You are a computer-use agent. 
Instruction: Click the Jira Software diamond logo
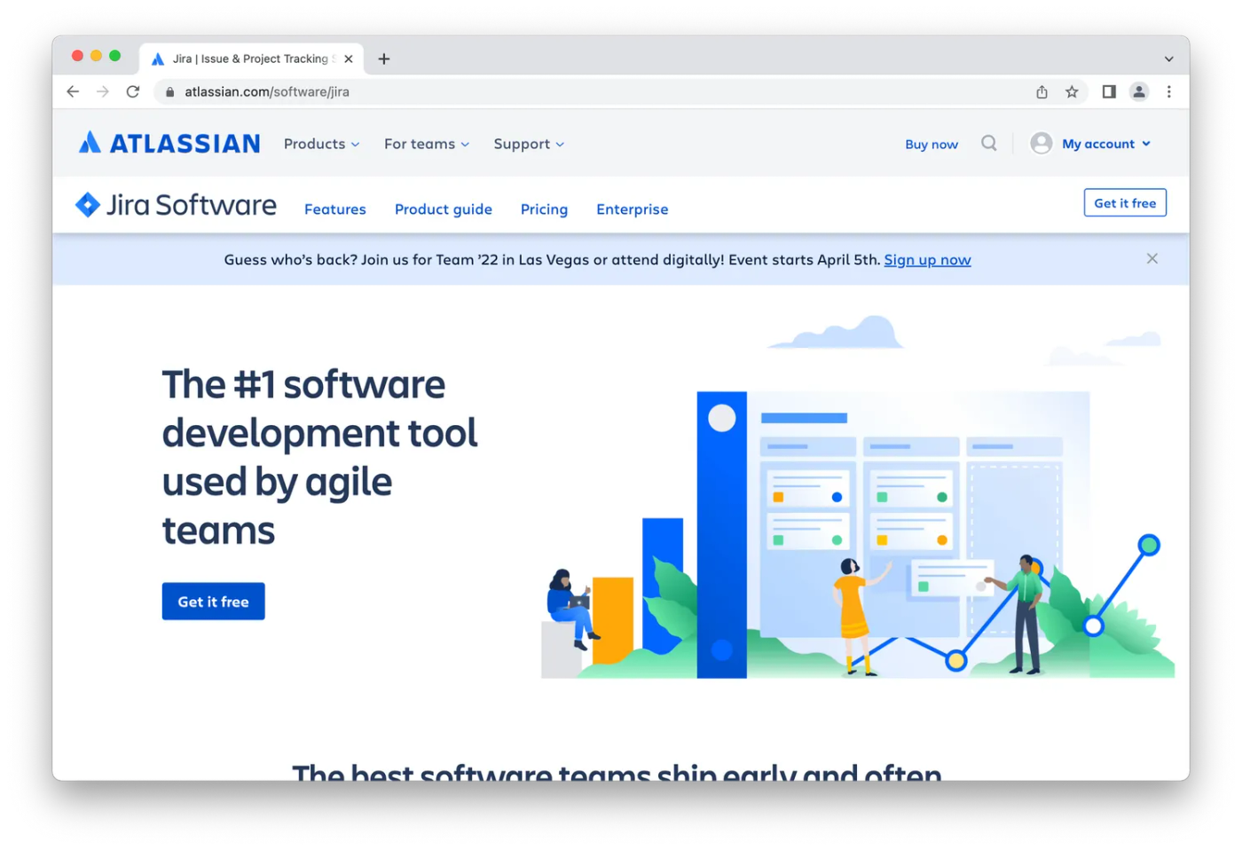[87, 204]
